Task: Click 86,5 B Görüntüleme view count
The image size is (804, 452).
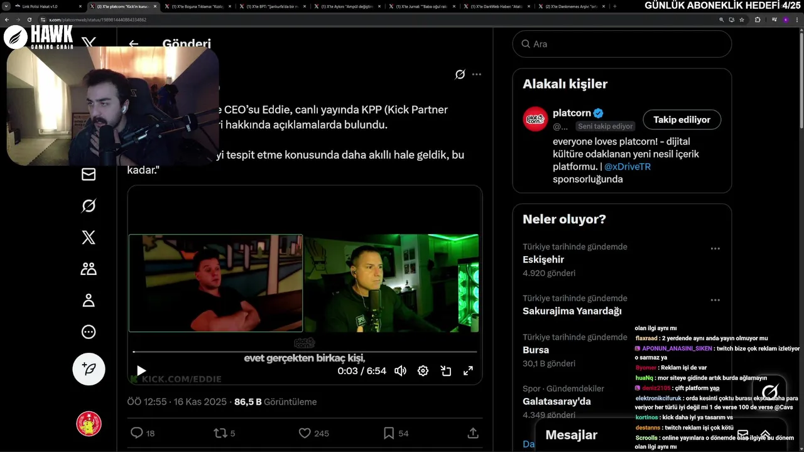Action: (x=275, y=402)
